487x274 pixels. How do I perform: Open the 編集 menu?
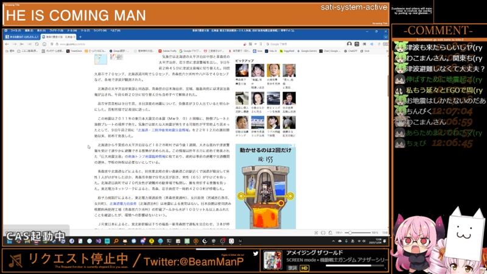coord(29,31)
